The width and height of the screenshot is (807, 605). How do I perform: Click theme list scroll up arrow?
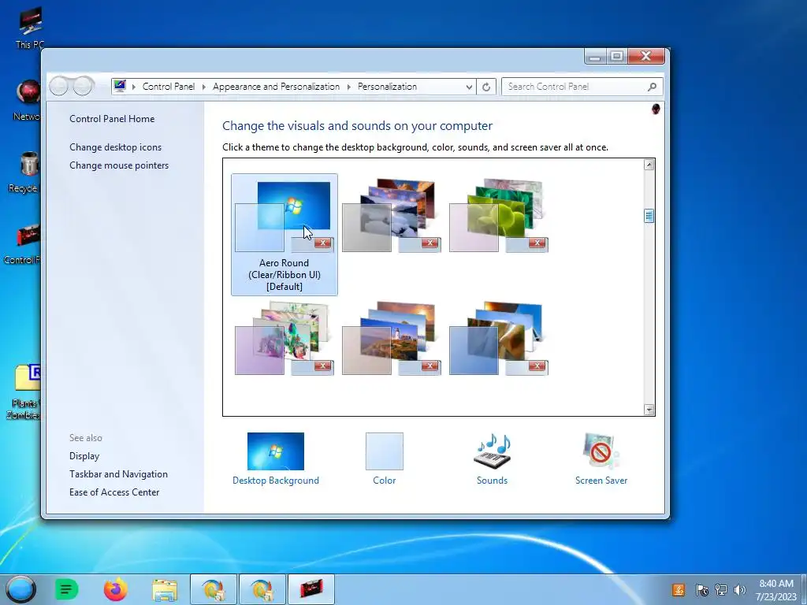pyautogui.click(x=649, y=165)
